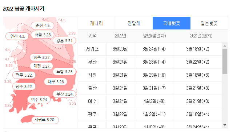Click the 3월22일(+2) cell for 부산
The width and height of the screenshot is (233, 132).
(198, 62)
